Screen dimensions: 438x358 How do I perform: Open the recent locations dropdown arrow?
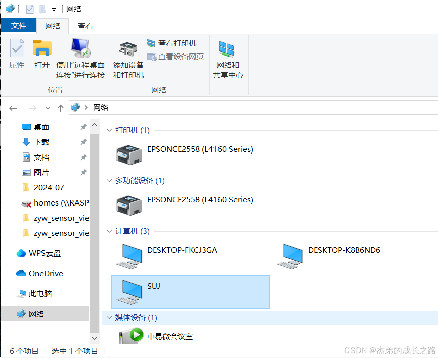[48, 108]
